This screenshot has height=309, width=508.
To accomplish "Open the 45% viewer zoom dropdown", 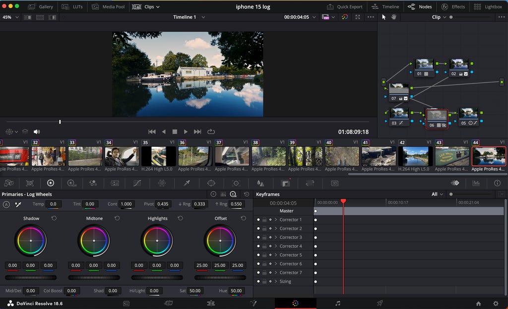I will 11,17.
